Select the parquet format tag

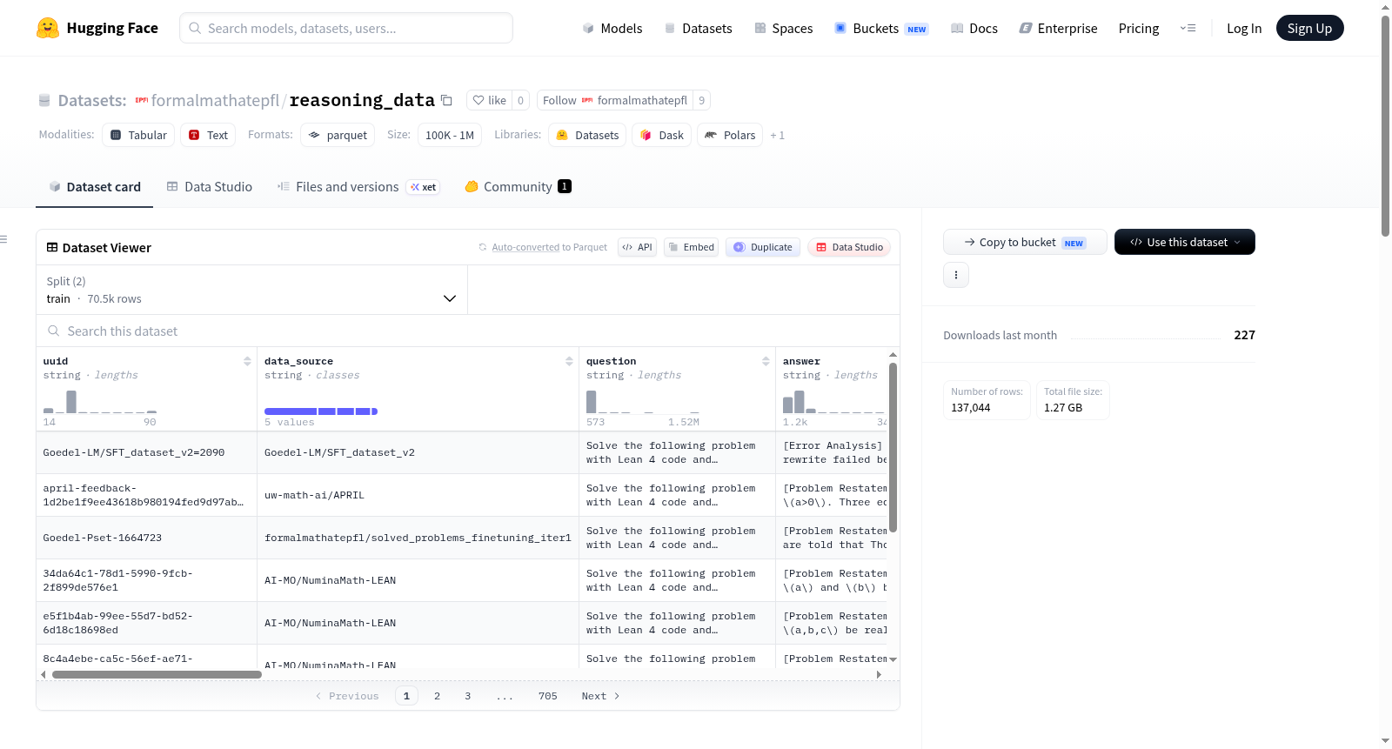tap(338, 135)
